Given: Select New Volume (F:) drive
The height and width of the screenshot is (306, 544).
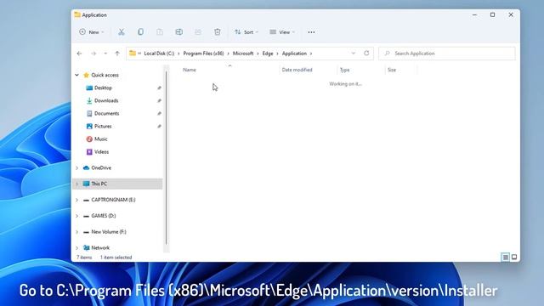Looking at the screenshot, I should coord(109,232).
